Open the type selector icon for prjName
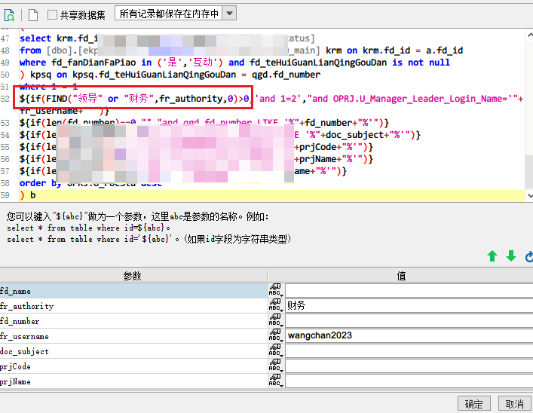Screen dimensions: 533x413 coord(275,381)
